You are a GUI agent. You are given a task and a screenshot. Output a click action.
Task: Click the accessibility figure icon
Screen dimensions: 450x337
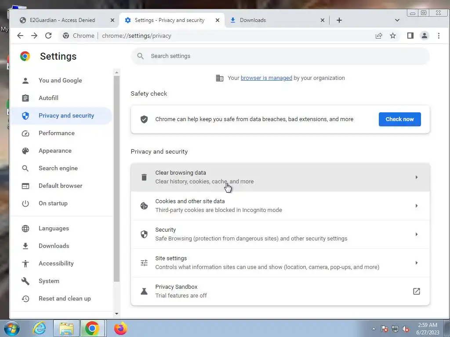click(25, 263)
